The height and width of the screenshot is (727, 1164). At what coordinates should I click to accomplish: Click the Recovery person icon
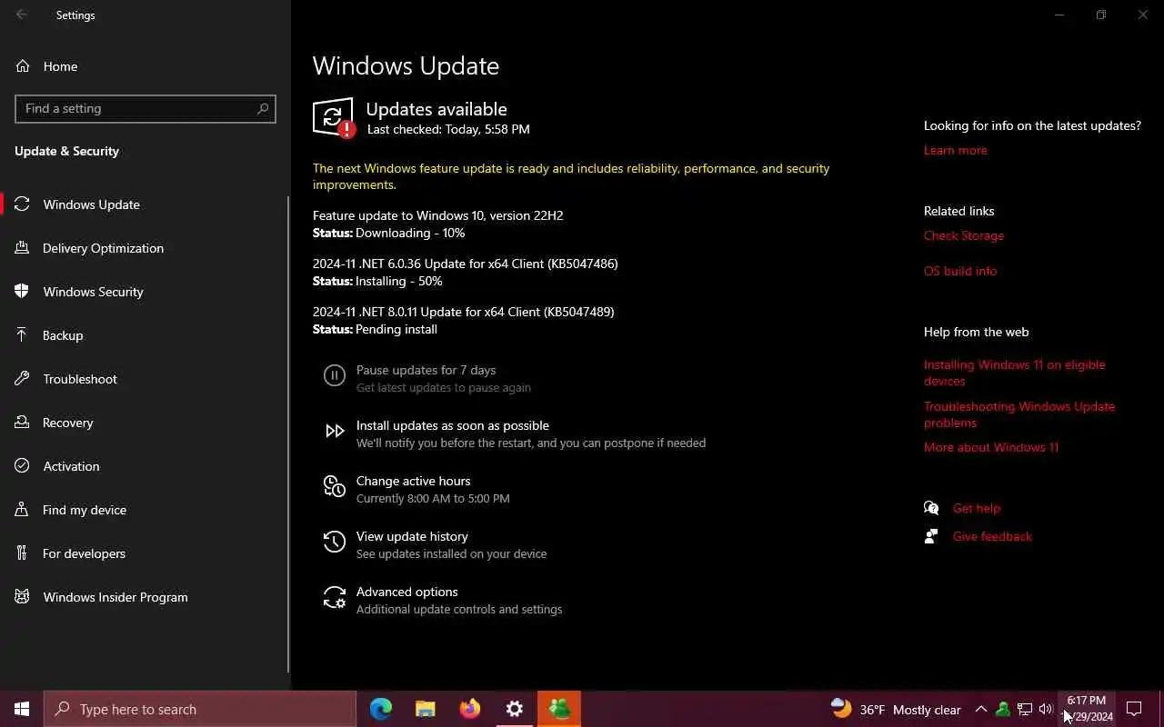click(x=23, y=423)
